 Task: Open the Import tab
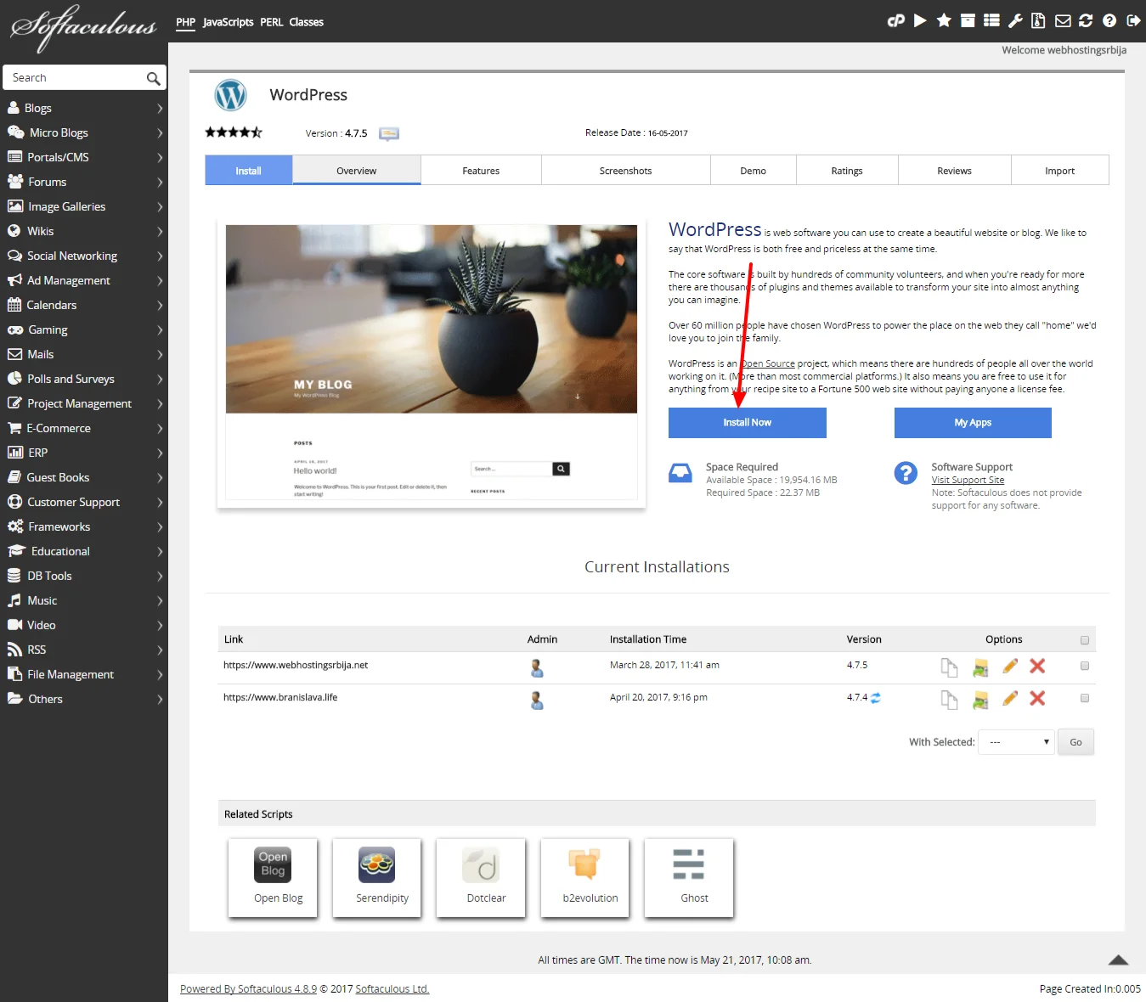pos(1059,171)
